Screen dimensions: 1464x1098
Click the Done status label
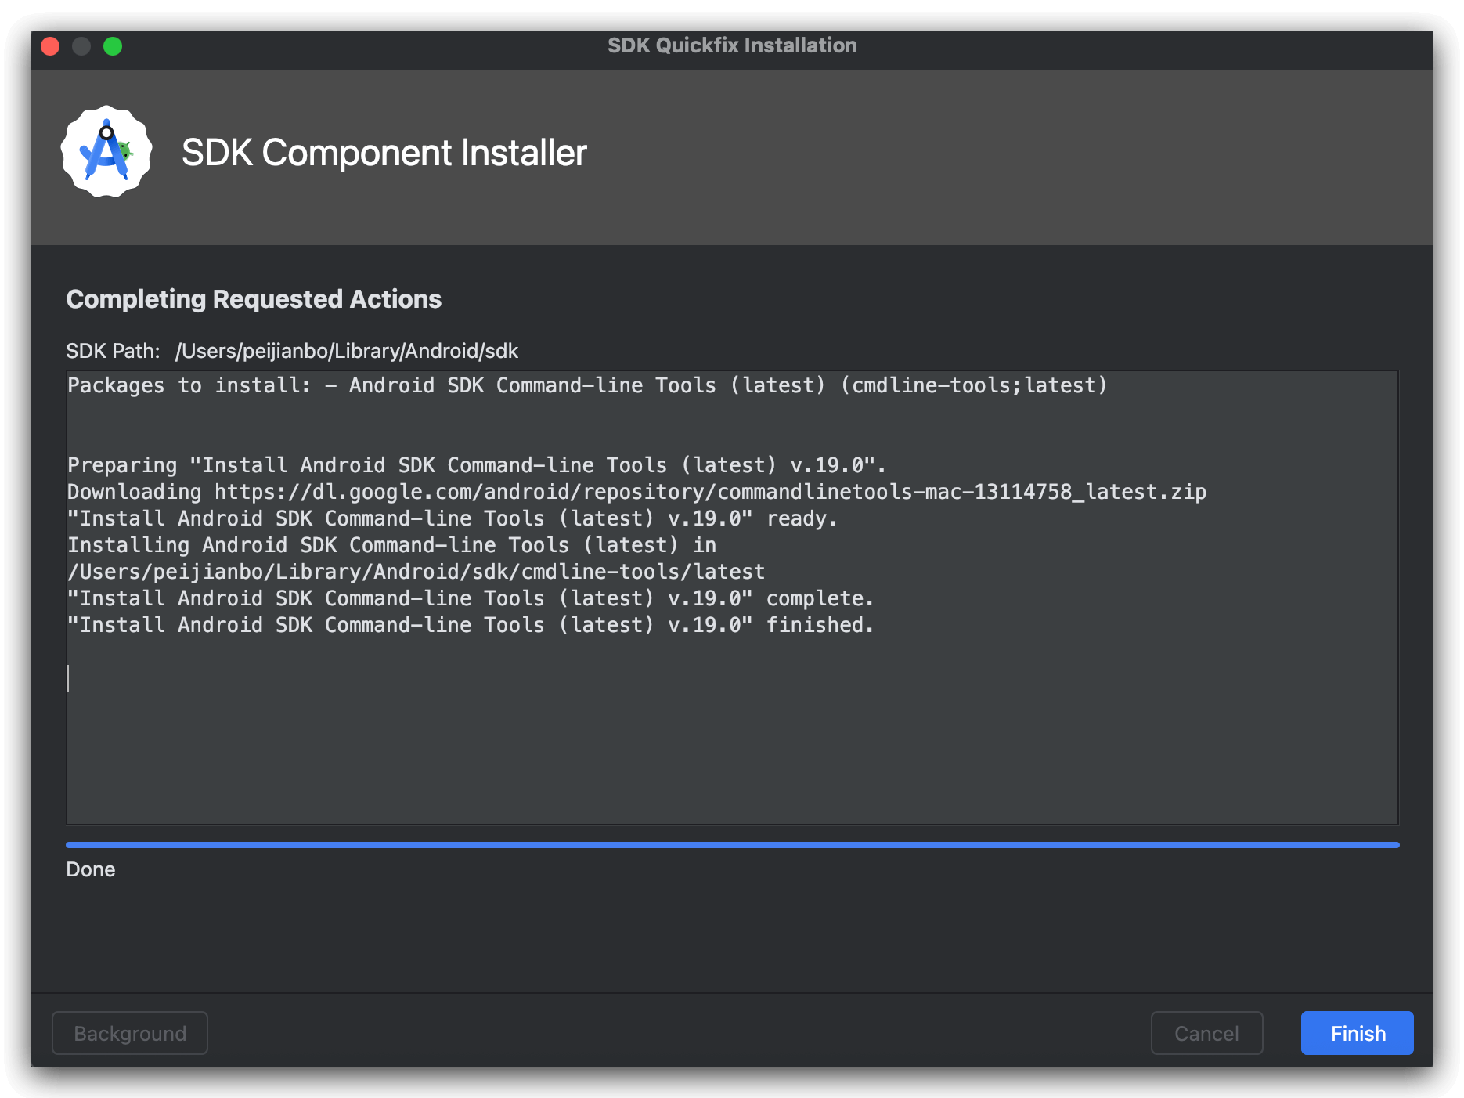pyautogui.click(x=91, y=869)
